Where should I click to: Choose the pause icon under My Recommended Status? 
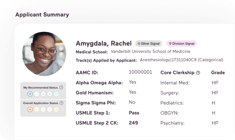[x=43, y=94]
